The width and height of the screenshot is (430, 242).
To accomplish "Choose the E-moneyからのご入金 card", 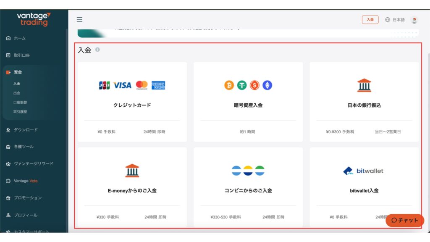I will pyautogui.click(x=132, y=187).
